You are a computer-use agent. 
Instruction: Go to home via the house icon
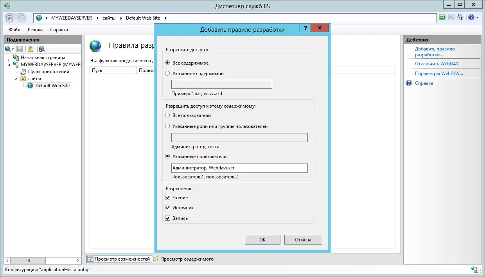[460, 18]
